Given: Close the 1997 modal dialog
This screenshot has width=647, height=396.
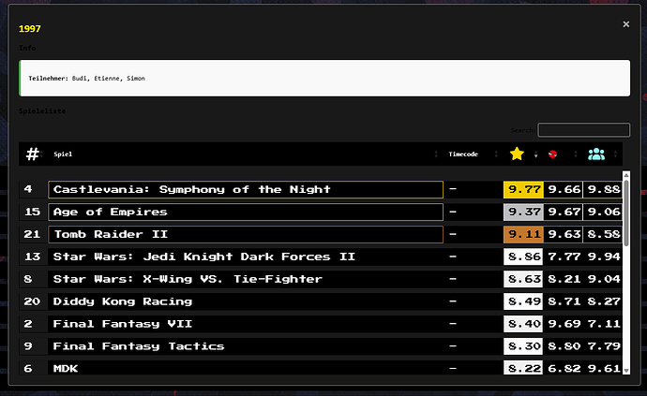Looking at the screenshot, I should [x=626, y=27].
